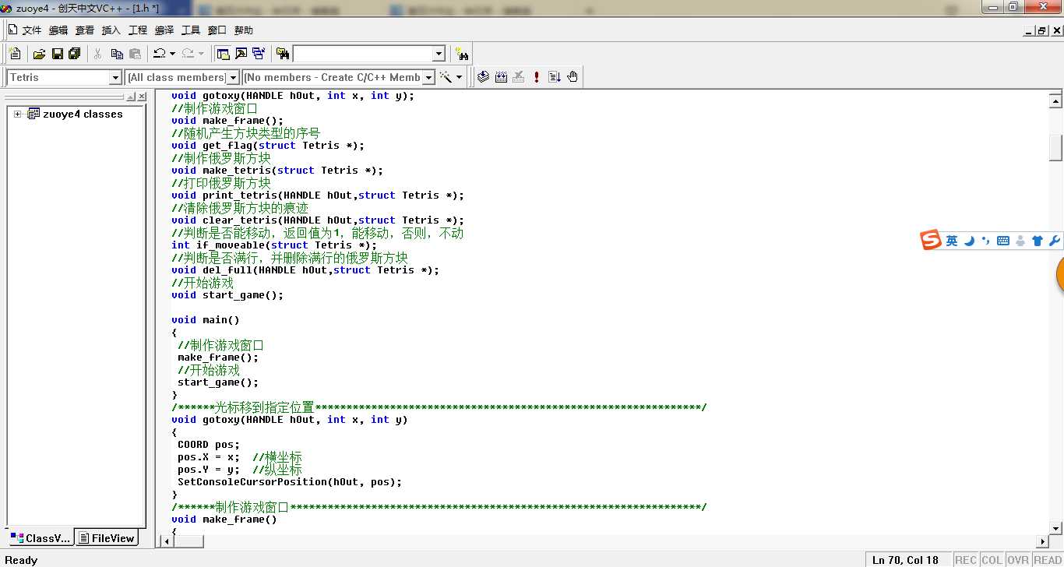Toggle Sogou punctuation mode icon
This screenshot has width=1064, height=567.
pos(986,241)
